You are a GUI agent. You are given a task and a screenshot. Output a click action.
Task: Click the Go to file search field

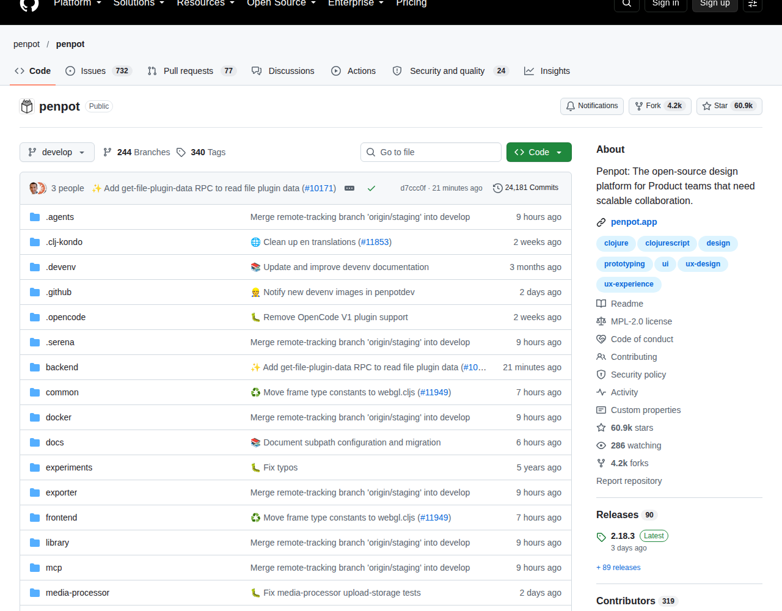coord(431,152)
